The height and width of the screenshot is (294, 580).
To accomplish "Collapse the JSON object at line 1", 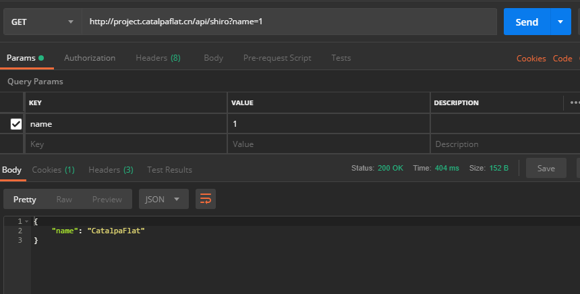I will [26, 222].
